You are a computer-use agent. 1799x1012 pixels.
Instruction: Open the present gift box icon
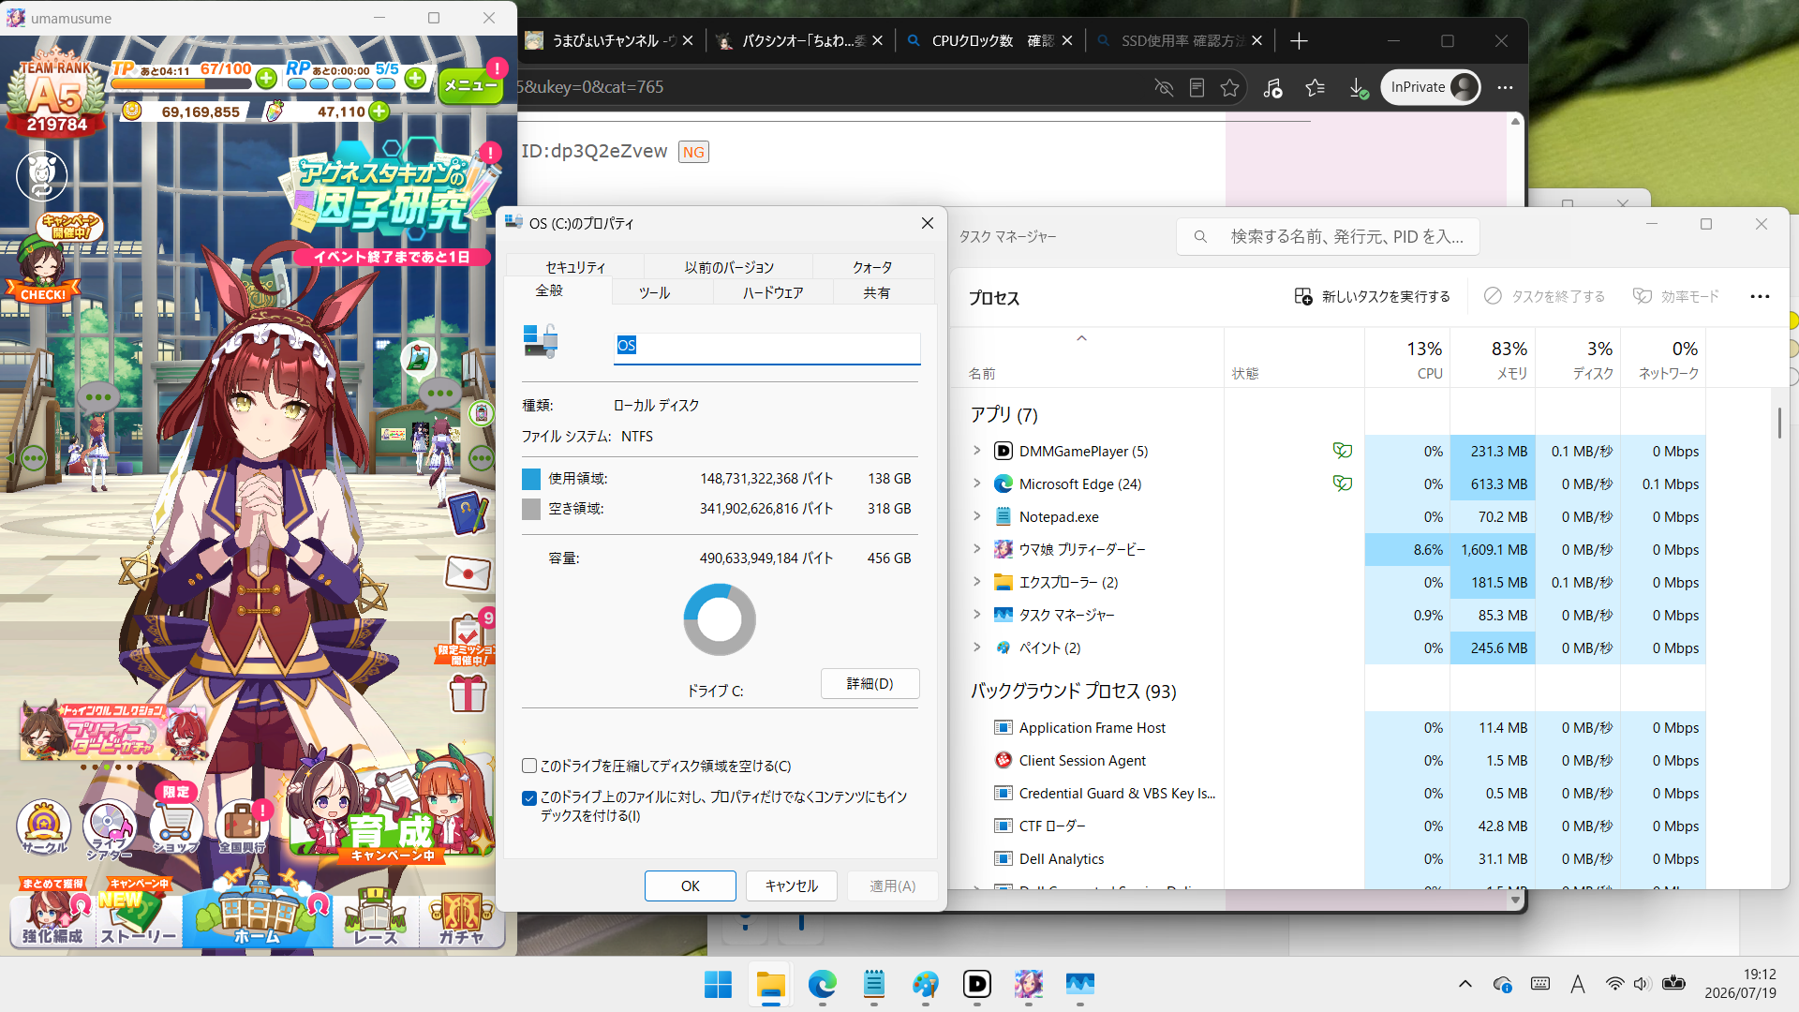coord(468,694)
